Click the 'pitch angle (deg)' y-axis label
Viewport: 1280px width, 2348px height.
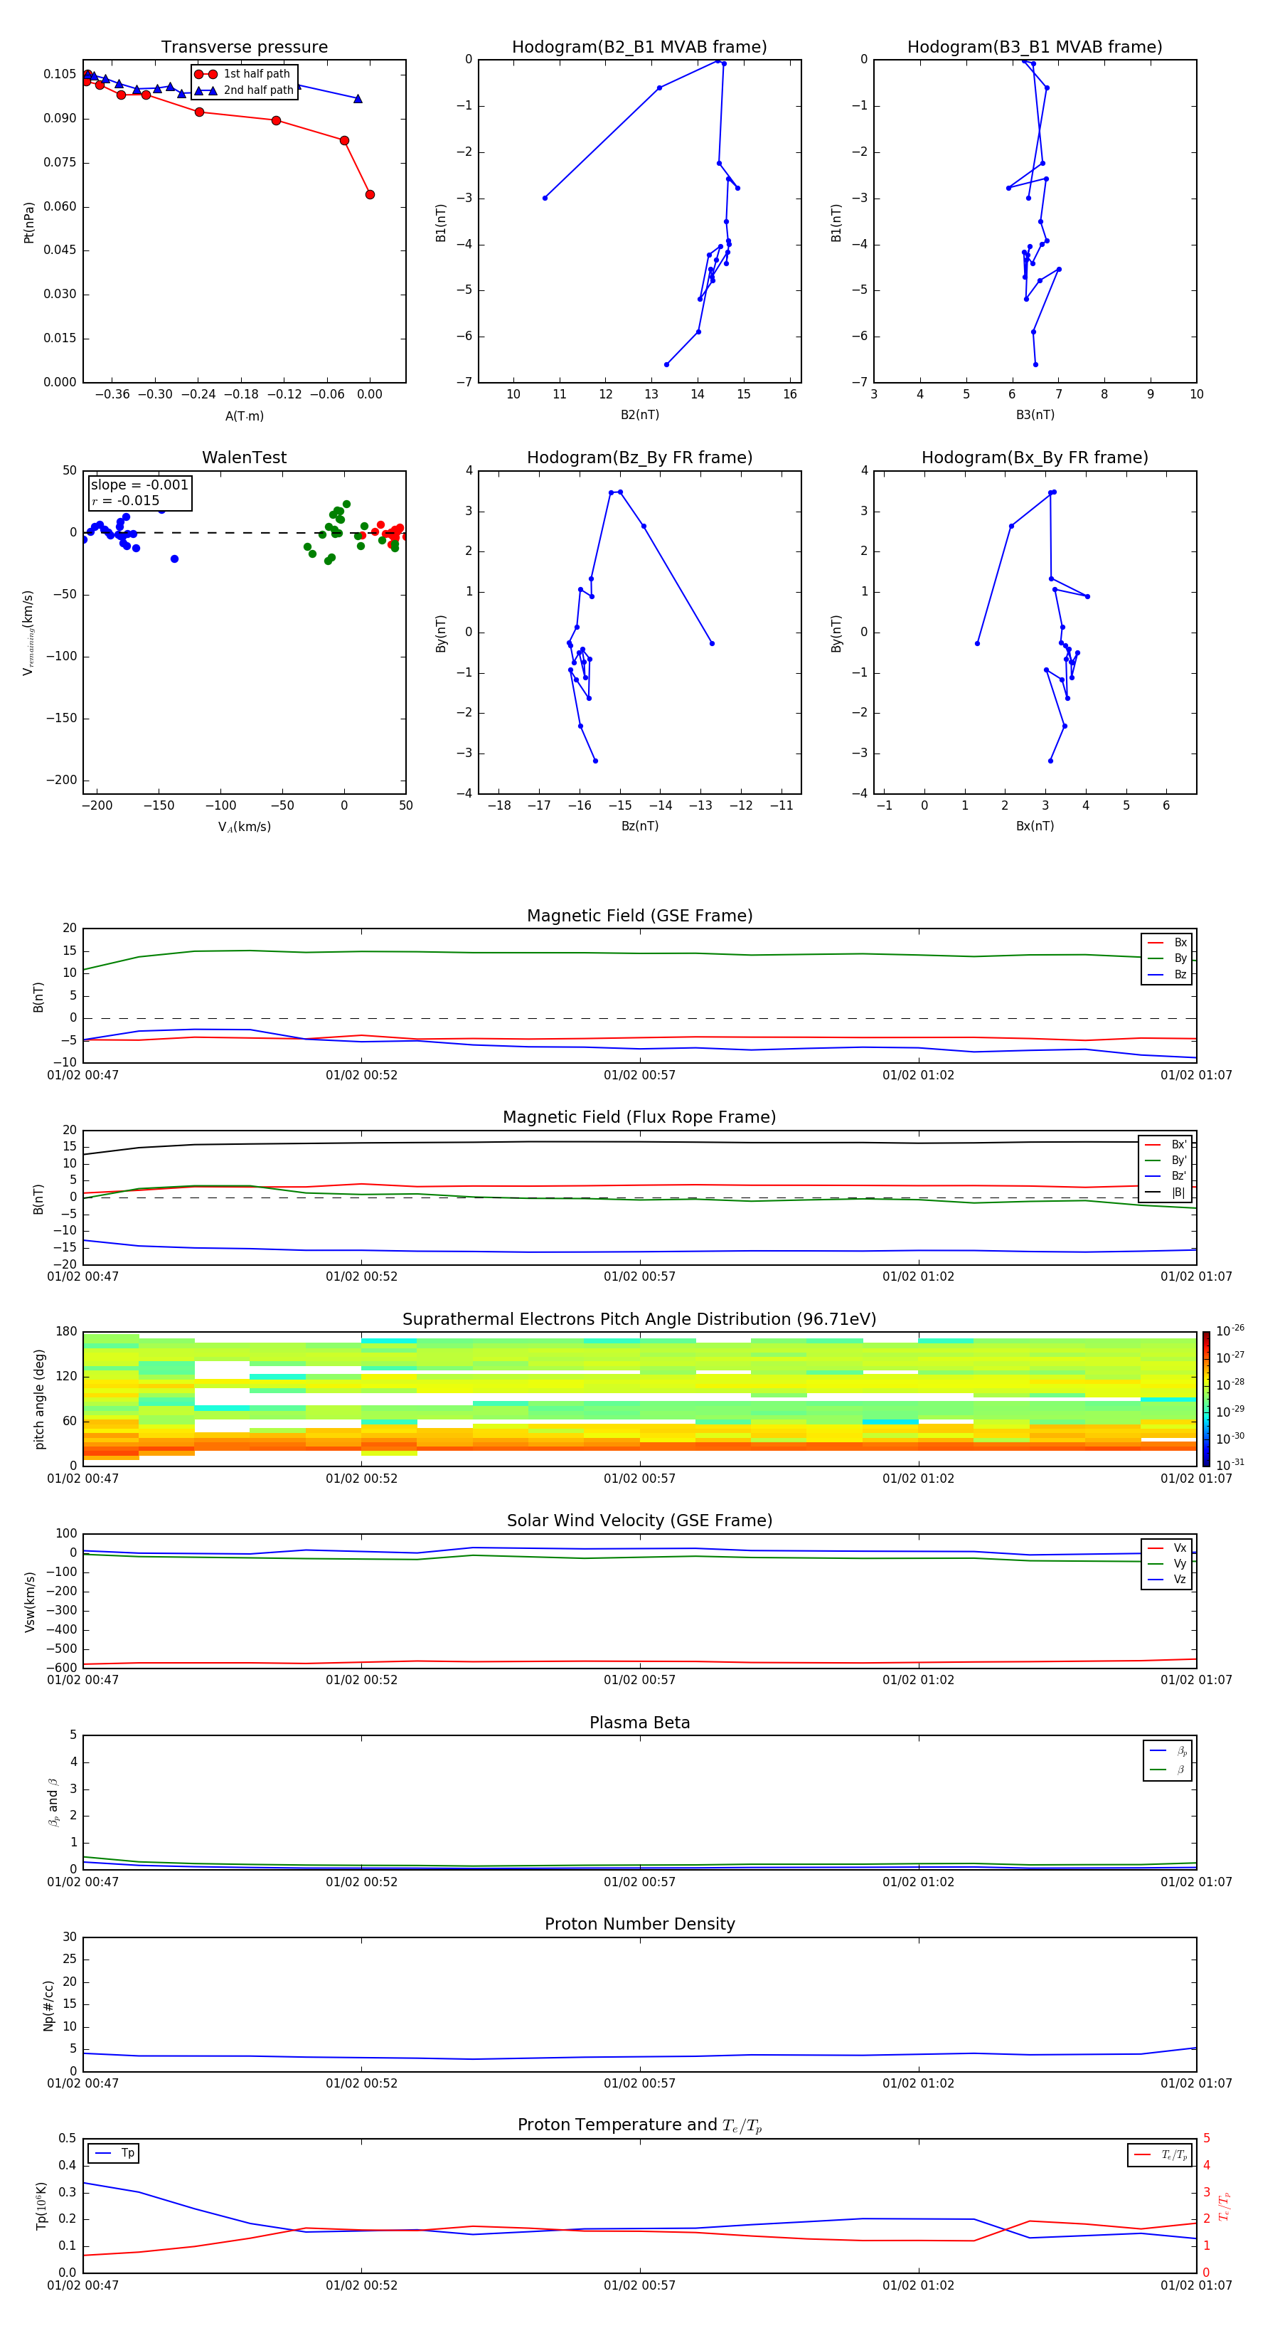39,1399
